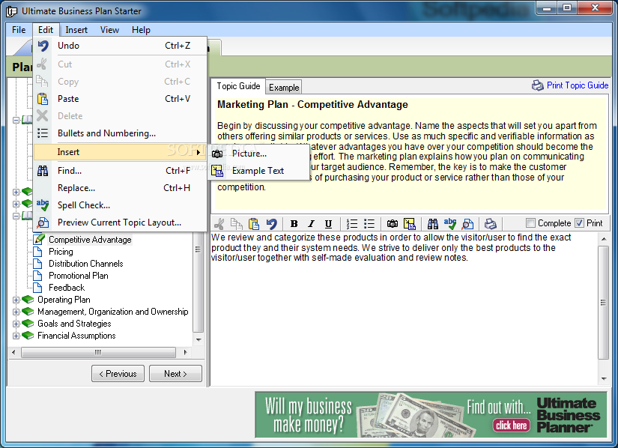Select the Topic Guide tab

238,86
